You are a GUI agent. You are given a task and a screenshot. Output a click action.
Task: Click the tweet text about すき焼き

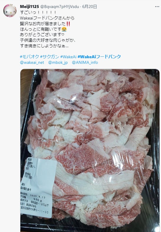[44, 46]
